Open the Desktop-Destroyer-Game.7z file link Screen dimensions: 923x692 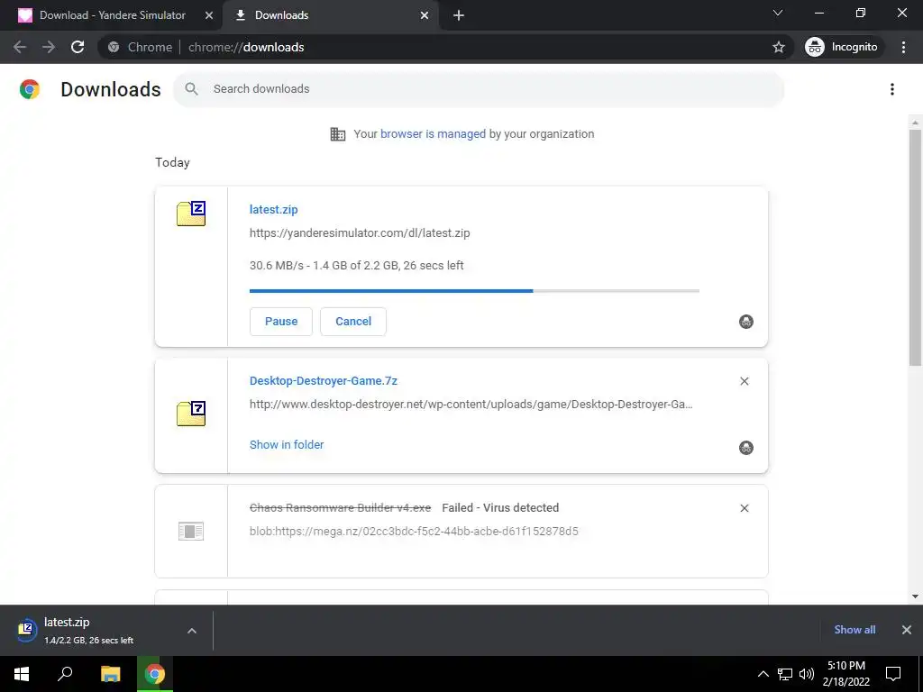(x=324, y=381)
